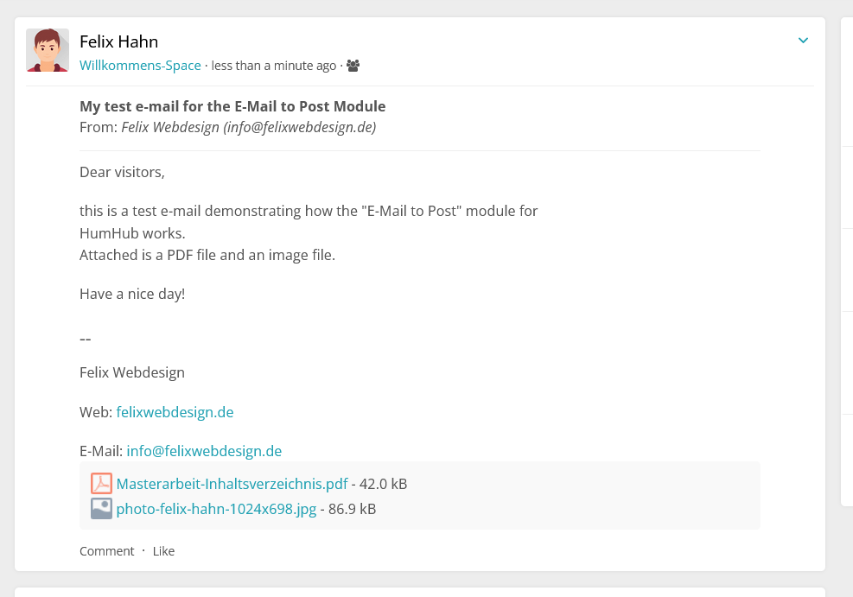853x597 pixels.
Task: Open Felix Hahn's profile name link
Action: pos(118,41)
